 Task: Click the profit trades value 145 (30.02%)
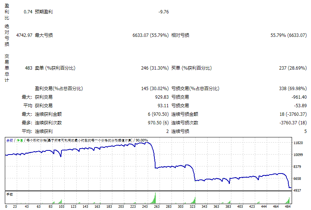[155, 89]
